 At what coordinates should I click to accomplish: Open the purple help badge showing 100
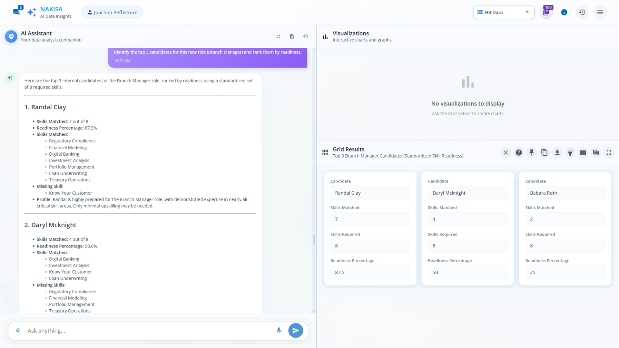click(546, 12)
